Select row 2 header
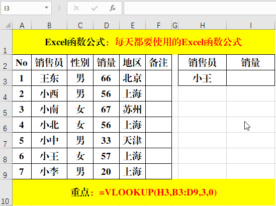The image size is (276, 206). [6, 62]
